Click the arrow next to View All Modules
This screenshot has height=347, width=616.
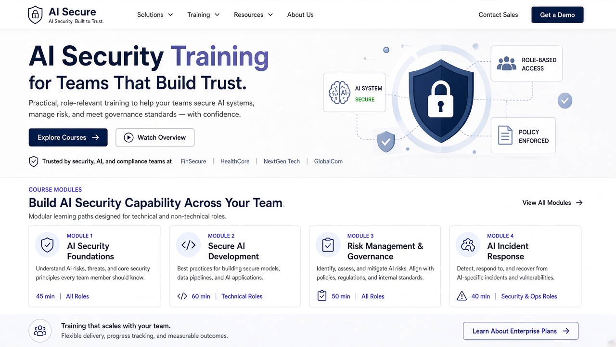579,203
